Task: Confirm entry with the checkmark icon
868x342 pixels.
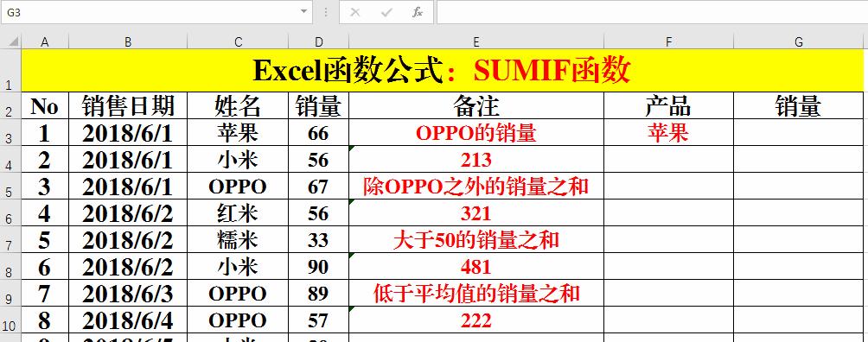Action: point(386,12)
